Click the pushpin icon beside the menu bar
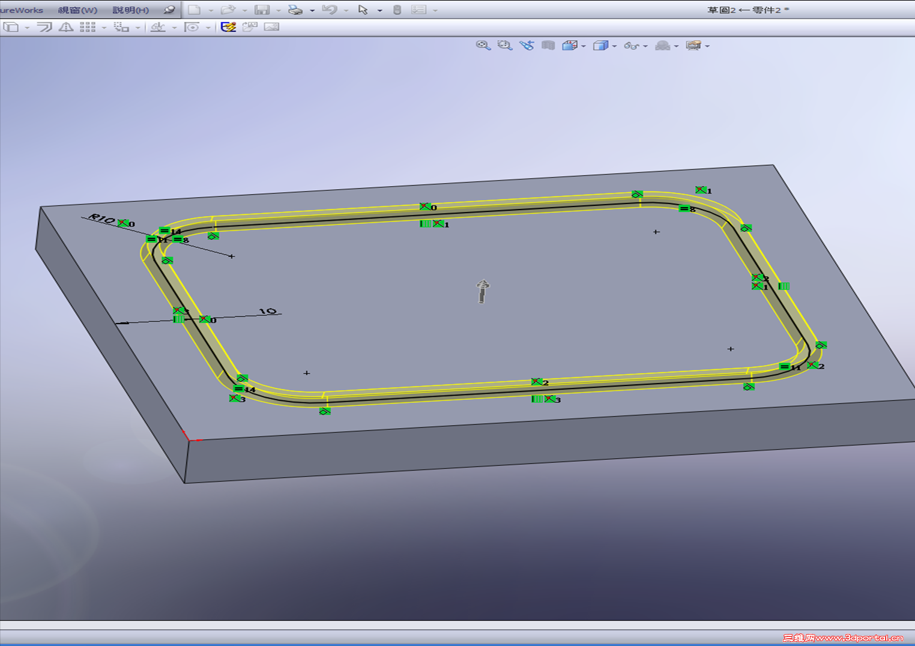Image resolution: width=915 pixels, height=646 pixels. (169, 10)
